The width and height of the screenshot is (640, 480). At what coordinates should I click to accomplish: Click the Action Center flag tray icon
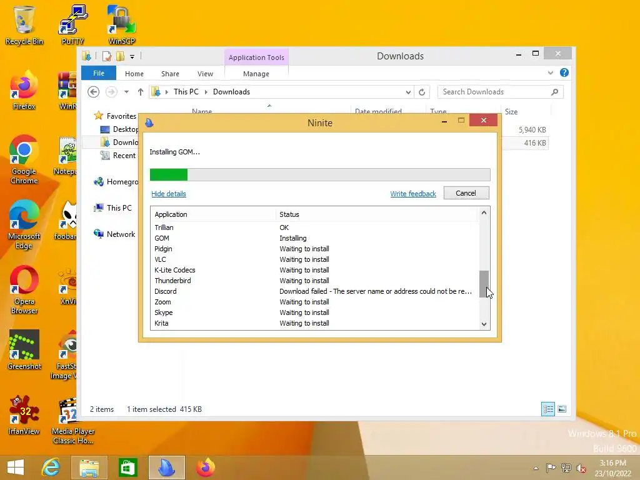point(551,468)
